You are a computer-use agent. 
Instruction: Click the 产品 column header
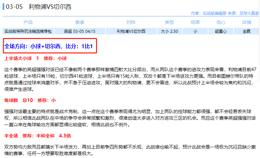click(x=28, y=22)
